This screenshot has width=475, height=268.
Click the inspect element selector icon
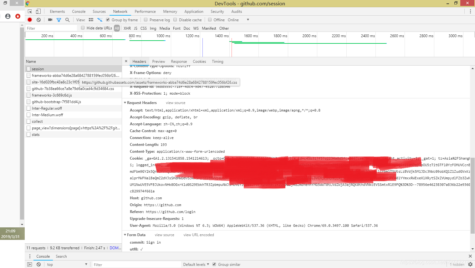[30, 12]
